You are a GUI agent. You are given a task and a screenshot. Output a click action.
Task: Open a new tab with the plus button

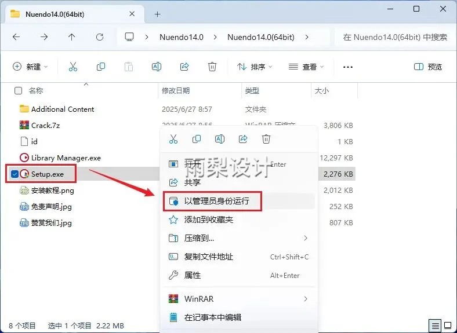(157, 14)
